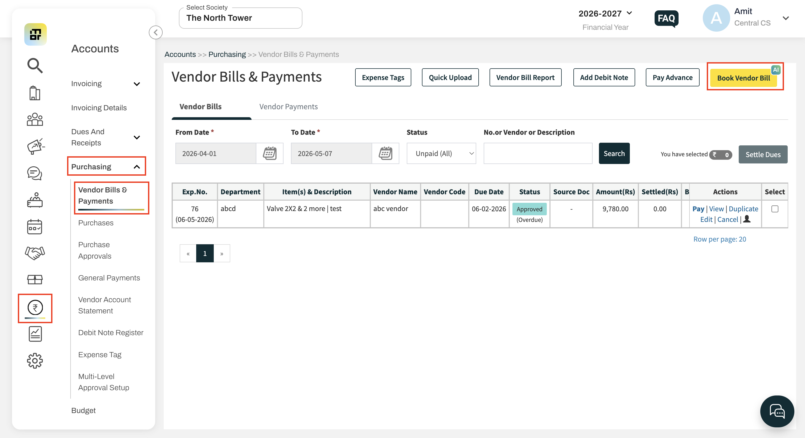
Task: Go to next page with » arrow
Action: click(x=221, y=253)
